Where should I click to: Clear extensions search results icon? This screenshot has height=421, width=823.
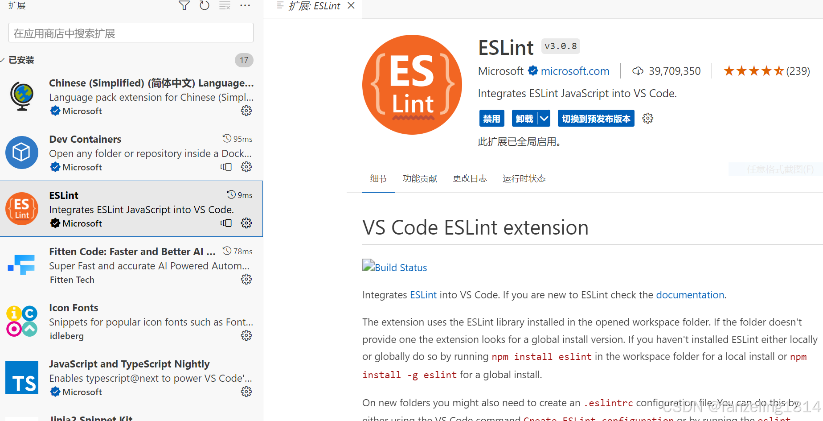coord(225,5)
